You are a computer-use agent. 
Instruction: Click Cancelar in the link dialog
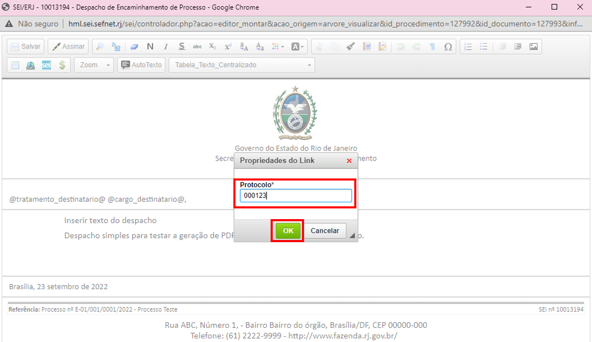pyautogui.click(x=325, y=231)
